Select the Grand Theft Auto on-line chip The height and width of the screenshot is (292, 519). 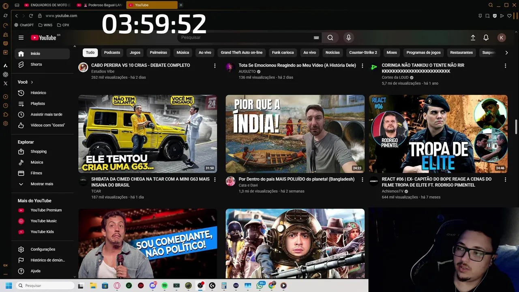[242, 53]
